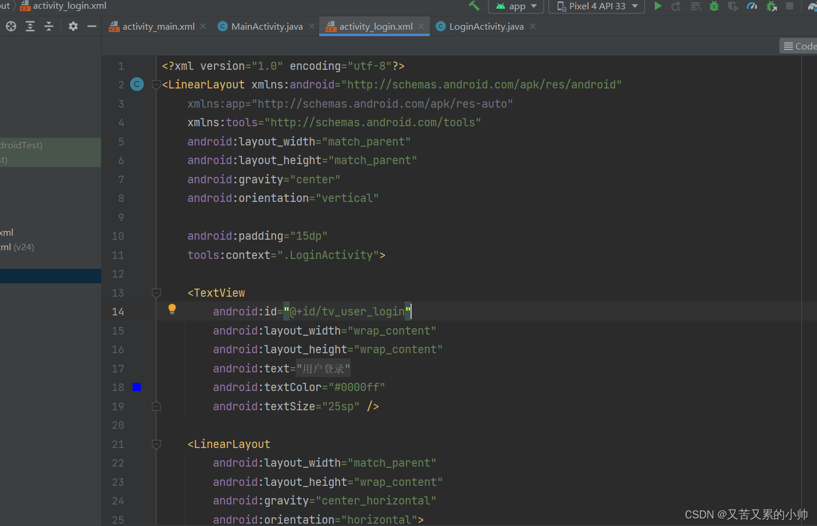This screenshot has width=817, height=526.
Task: Hide the project panel with minus icon
Action: tap(92, 26)
